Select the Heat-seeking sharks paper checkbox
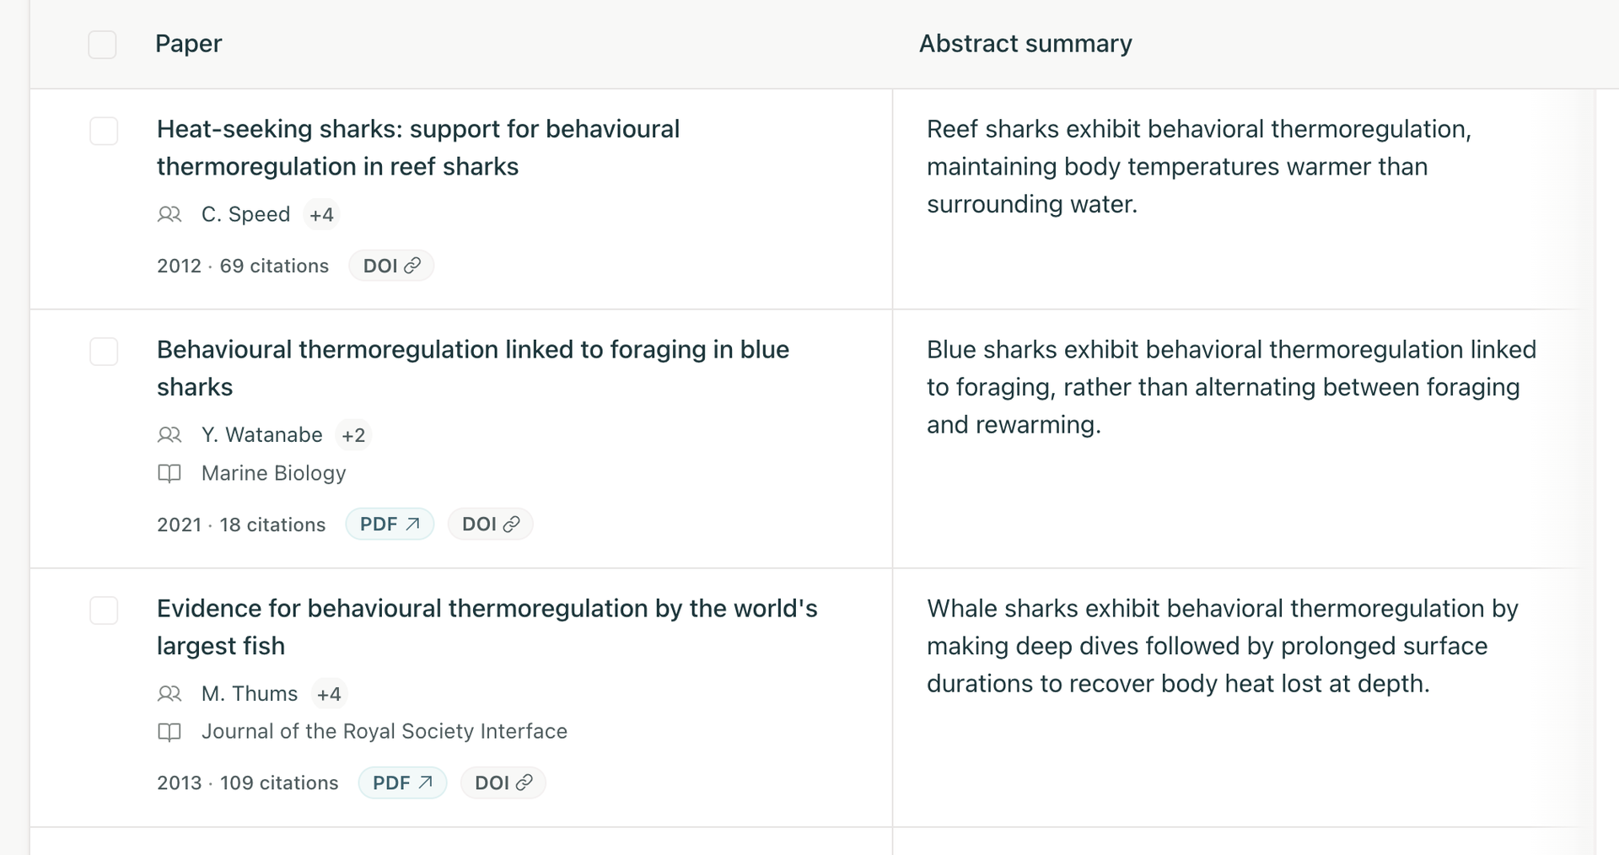 point(104,131)
